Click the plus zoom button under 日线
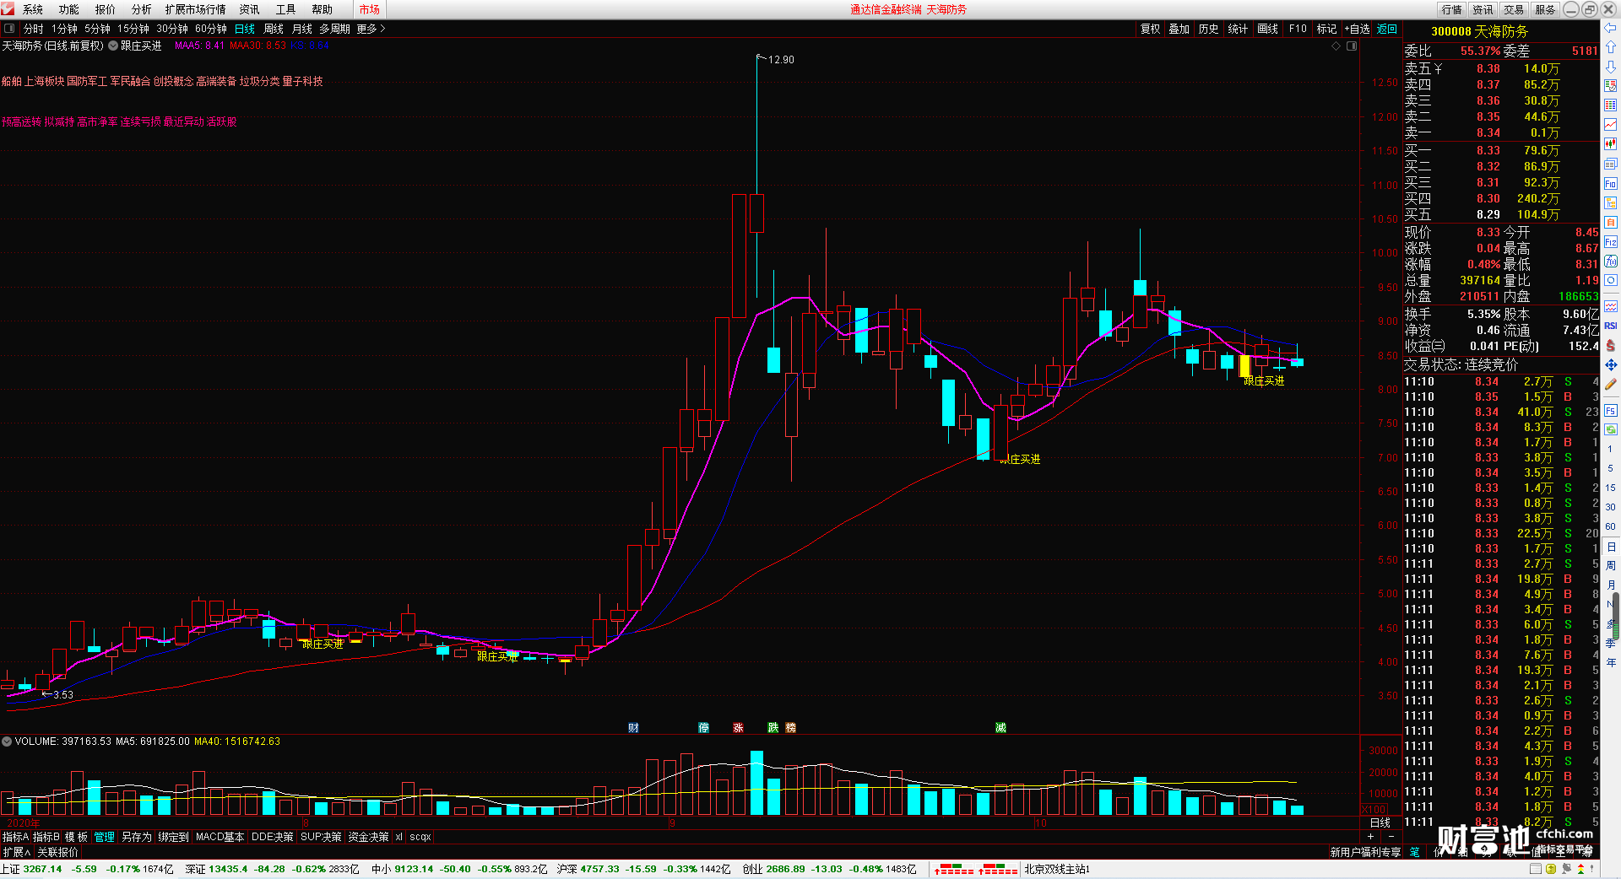The height and width of the screenshot is (879, 1621). tap(1370, 836)
